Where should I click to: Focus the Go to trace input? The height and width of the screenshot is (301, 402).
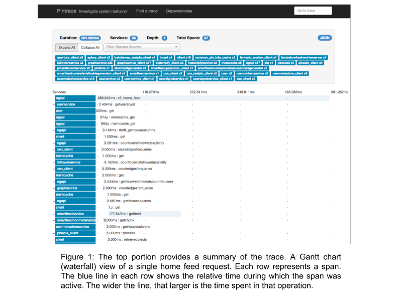(313, 11)
